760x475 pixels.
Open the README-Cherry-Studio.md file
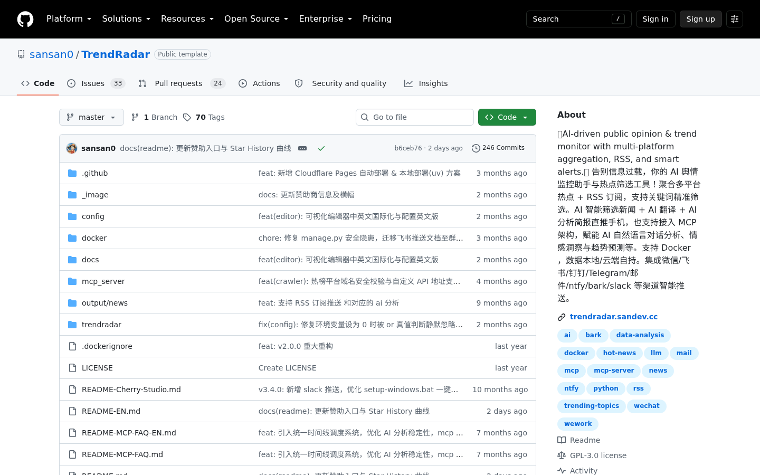pyautogui.click(x=131, y=389)
